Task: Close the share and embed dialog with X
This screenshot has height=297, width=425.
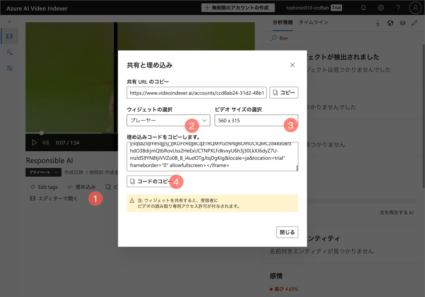Action: (x=292, y=65)
